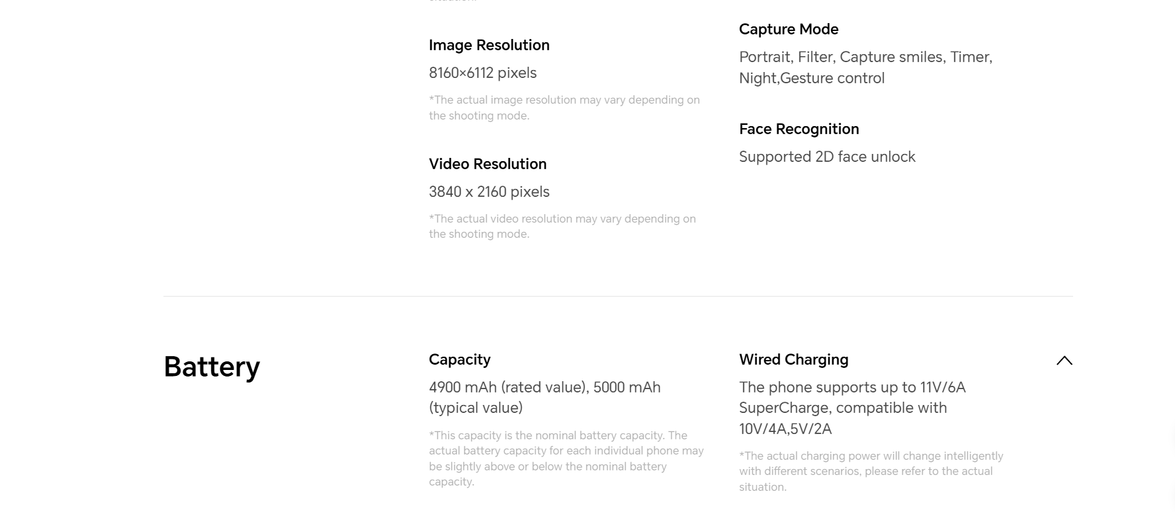Click the nominal battery capacity footnote

click(x=566, y=458)
